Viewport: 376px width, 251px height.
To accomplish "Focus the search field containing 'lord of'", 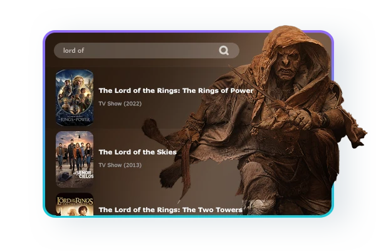I will click(147, 50).
